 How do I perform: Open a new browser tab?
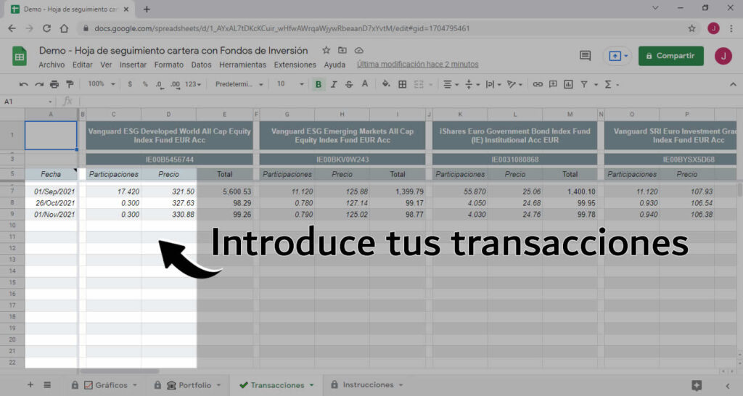tap(147, 9)
